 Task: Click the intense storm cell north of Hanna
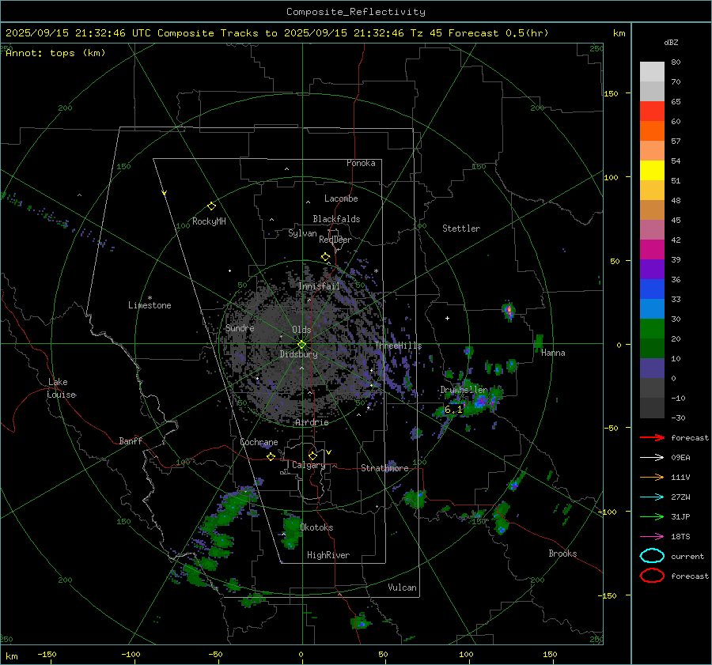[509, 311]
